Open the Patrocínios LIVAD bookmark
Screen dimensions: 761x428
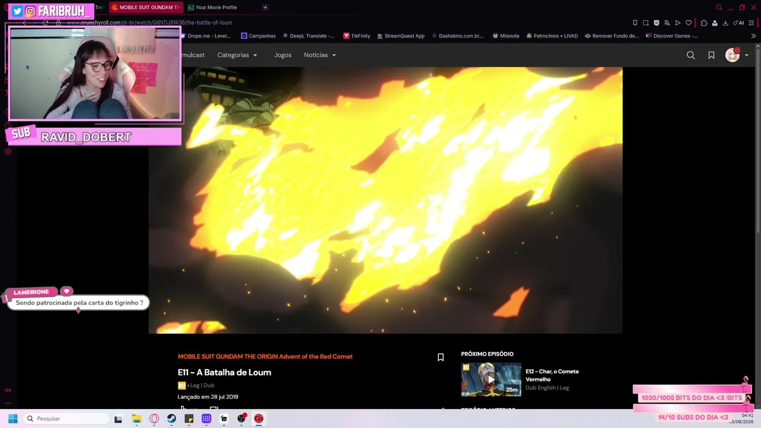(552, 36)
